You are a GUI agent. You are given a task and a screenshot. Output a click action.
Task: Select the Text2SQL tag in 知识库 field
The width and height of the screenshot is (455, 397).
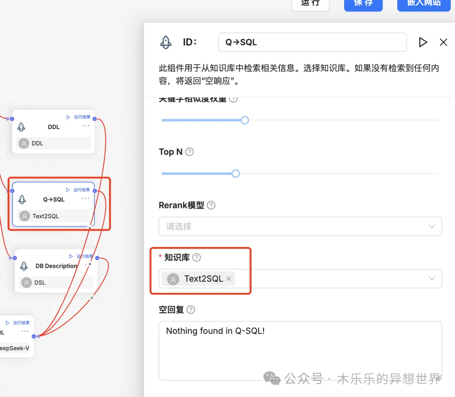198,279
